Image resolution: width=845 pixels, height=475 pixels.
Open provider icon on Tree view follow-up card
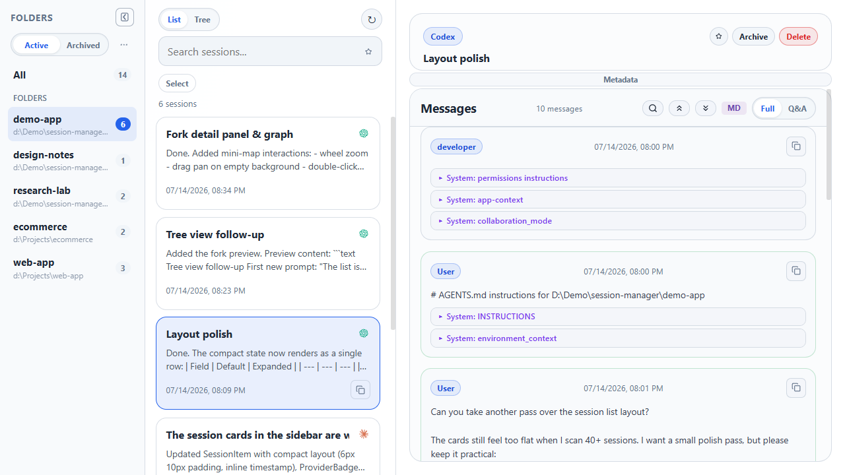(x=364, y=234)
